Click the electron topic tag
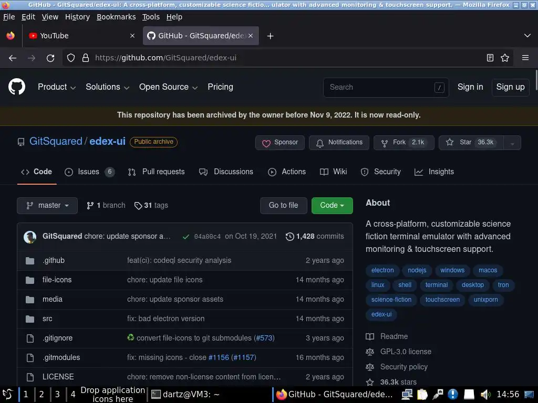This screenshot has height=403, width=538. (x=382, y=270)
